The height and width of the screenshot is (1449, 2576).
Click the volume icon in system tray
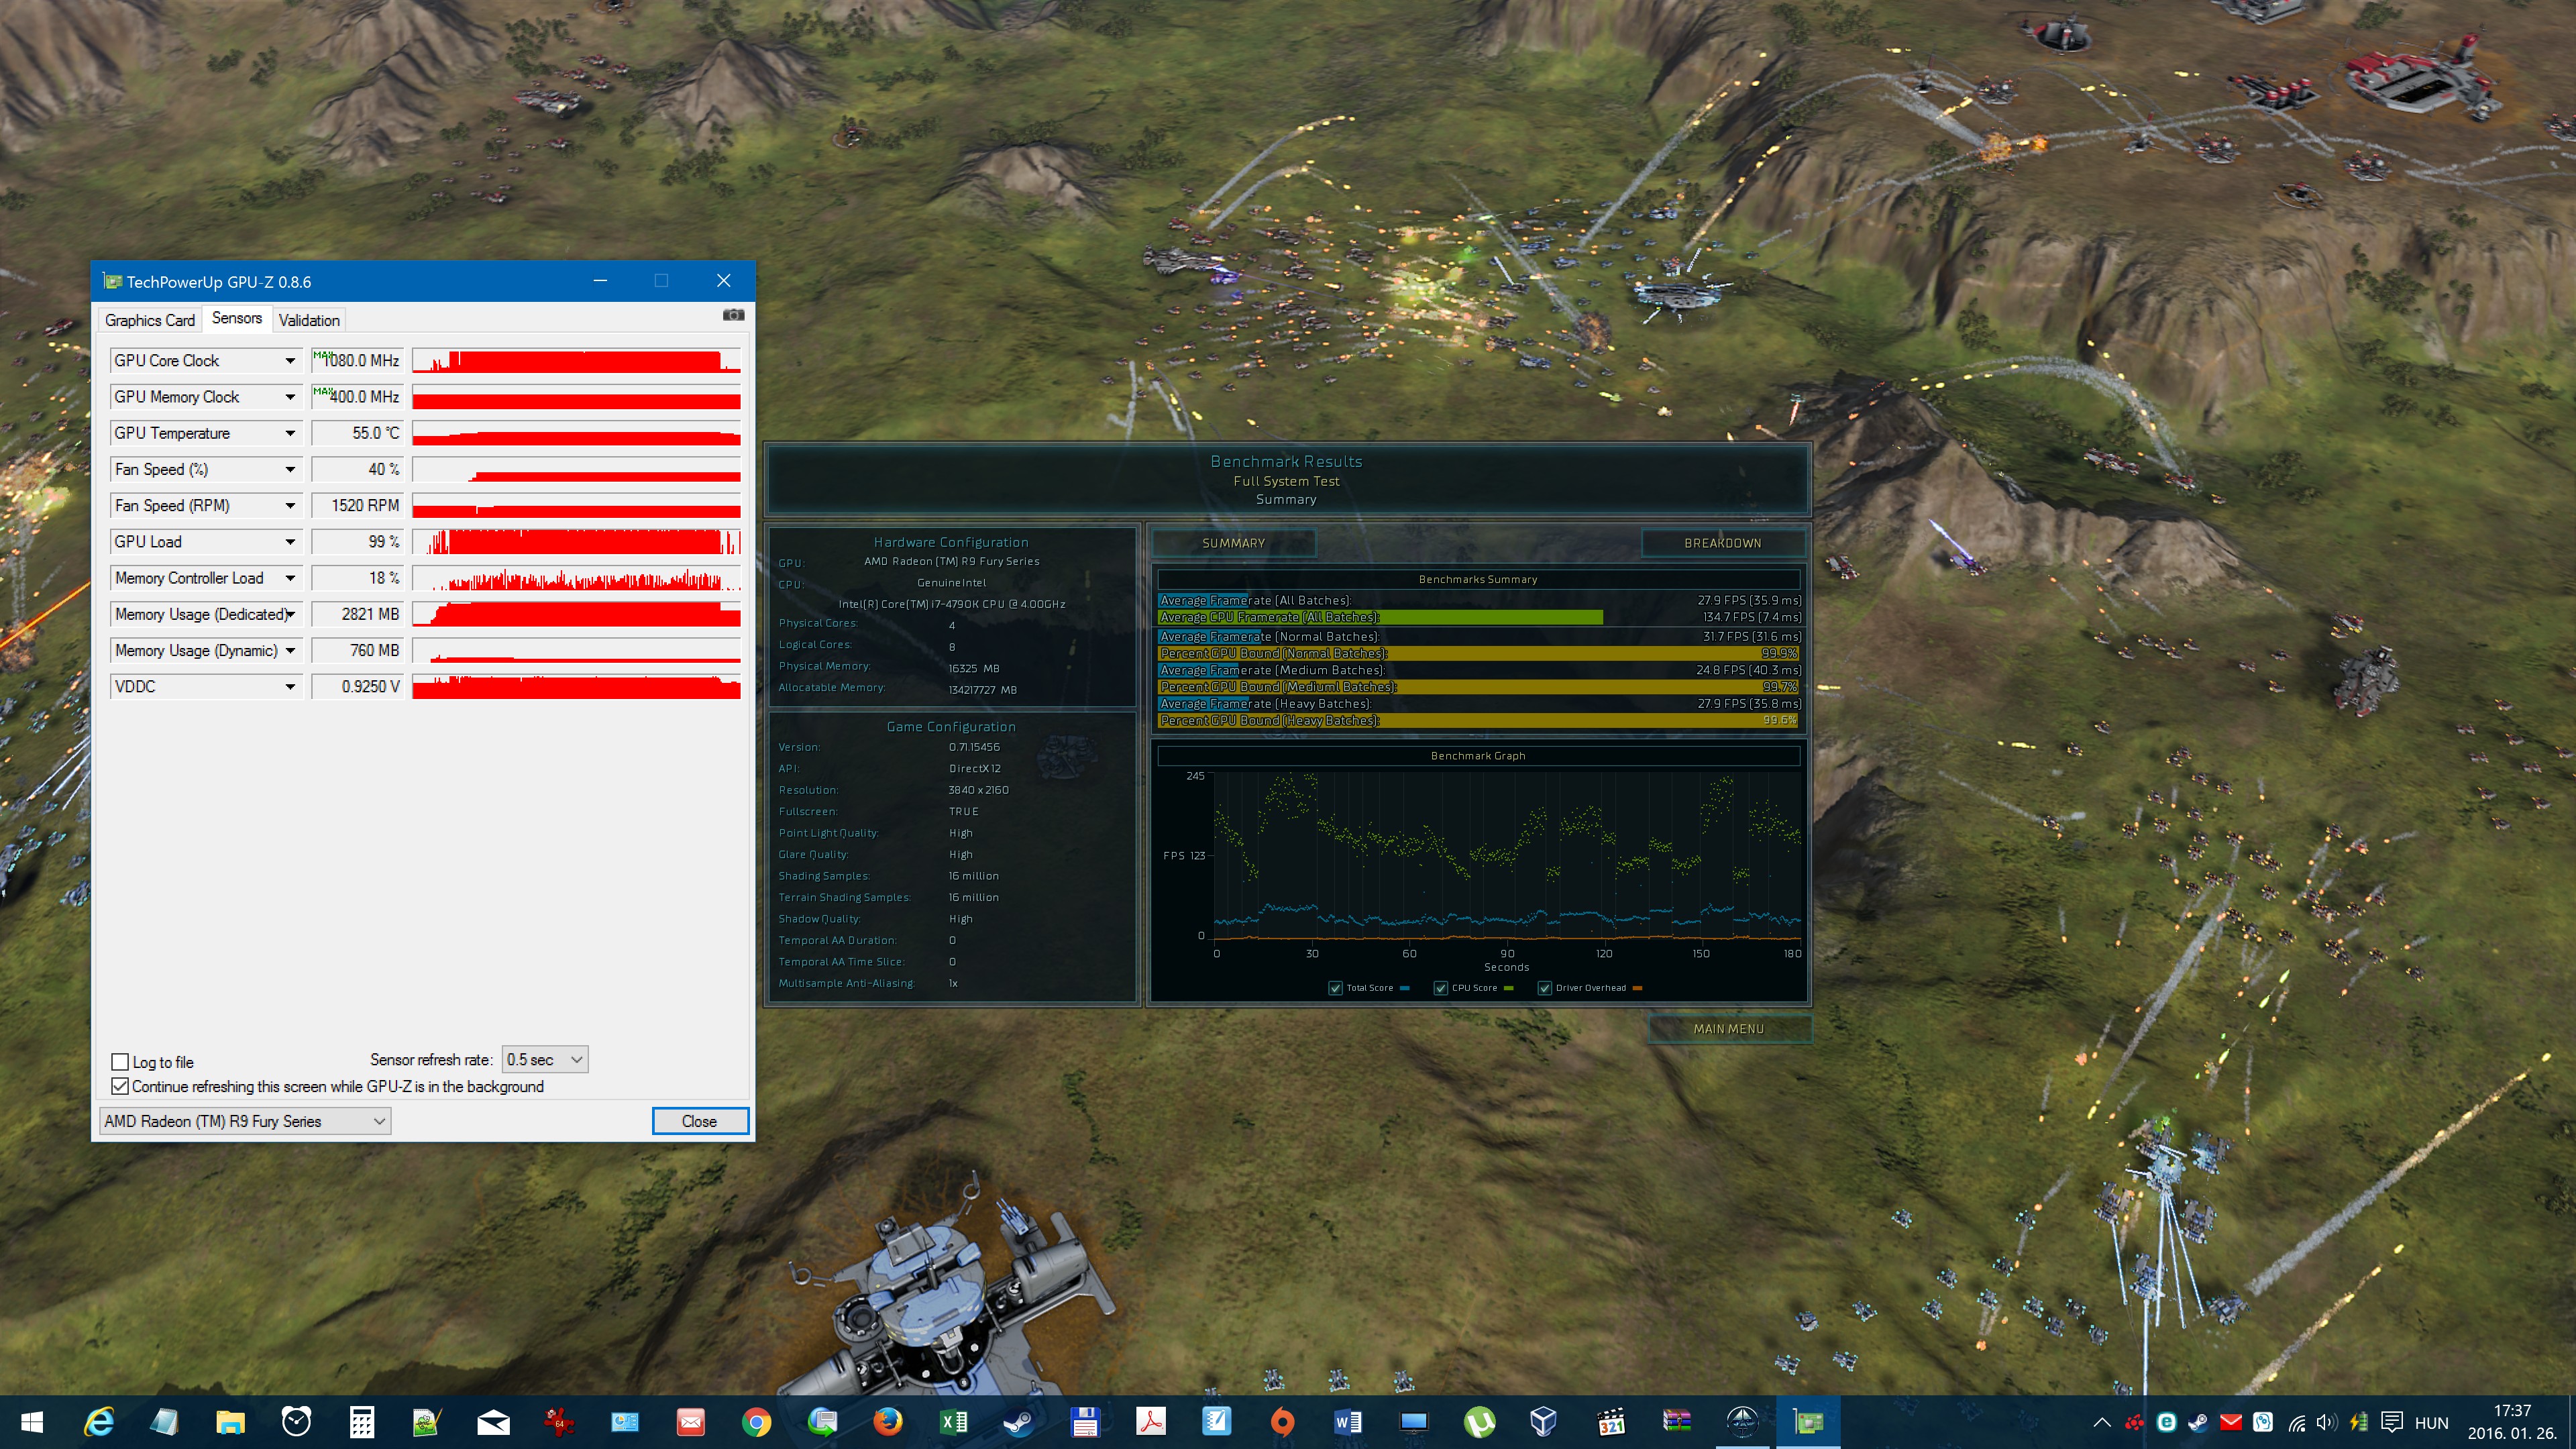(x=2326, y=1422)
